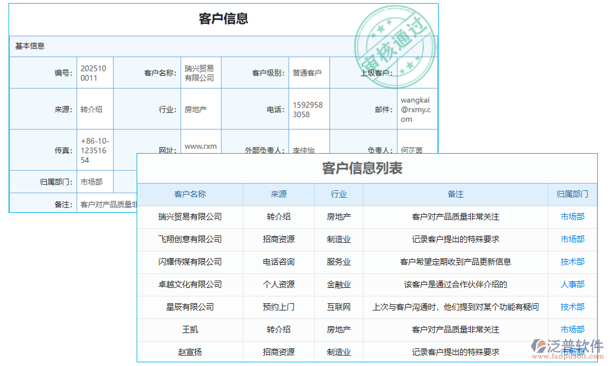Open 技术部 link for 闪耀传媒有限公司

tap(572, 262)
